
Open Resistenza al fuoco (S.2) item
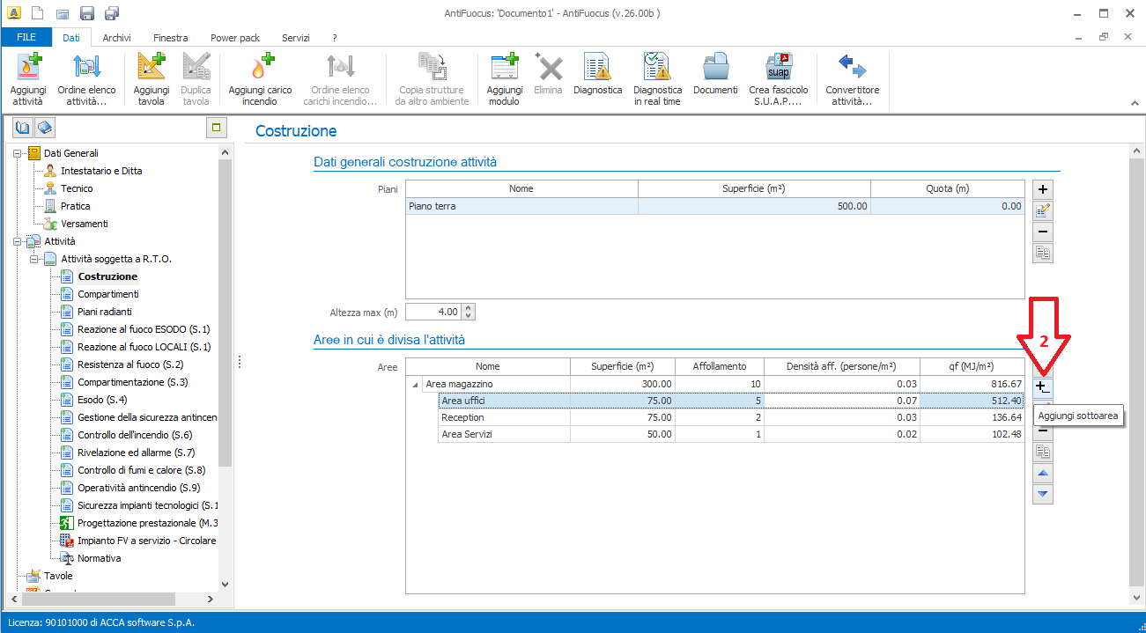pyautogui.click(x=130, y=364)
